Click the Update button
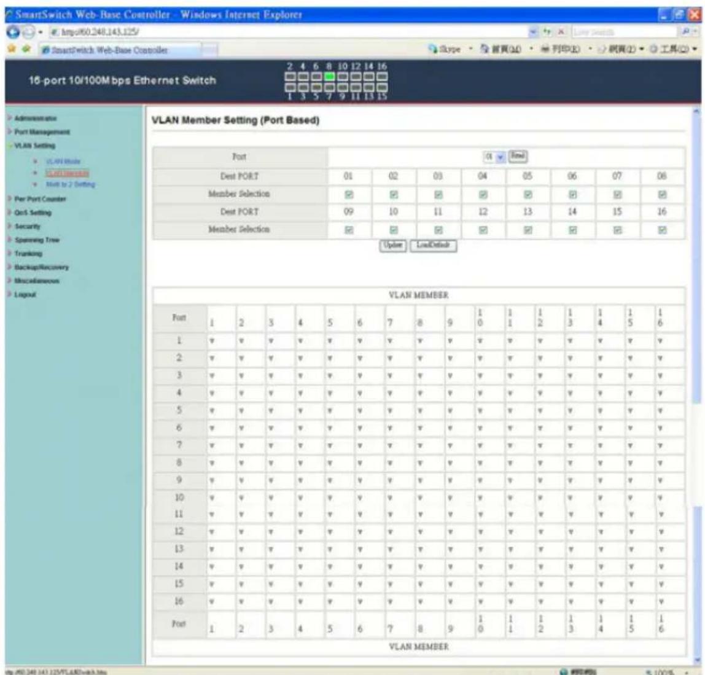This screenshot has width=705, height=675. tap(393, 246)
